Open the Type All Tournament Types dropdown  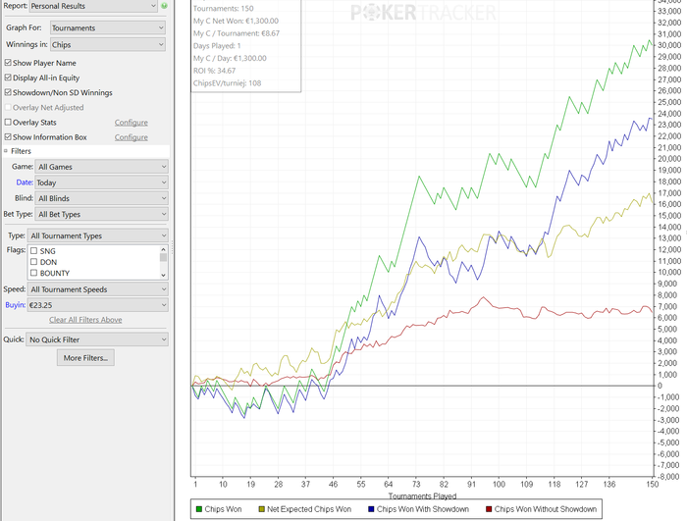click(98, 235)
